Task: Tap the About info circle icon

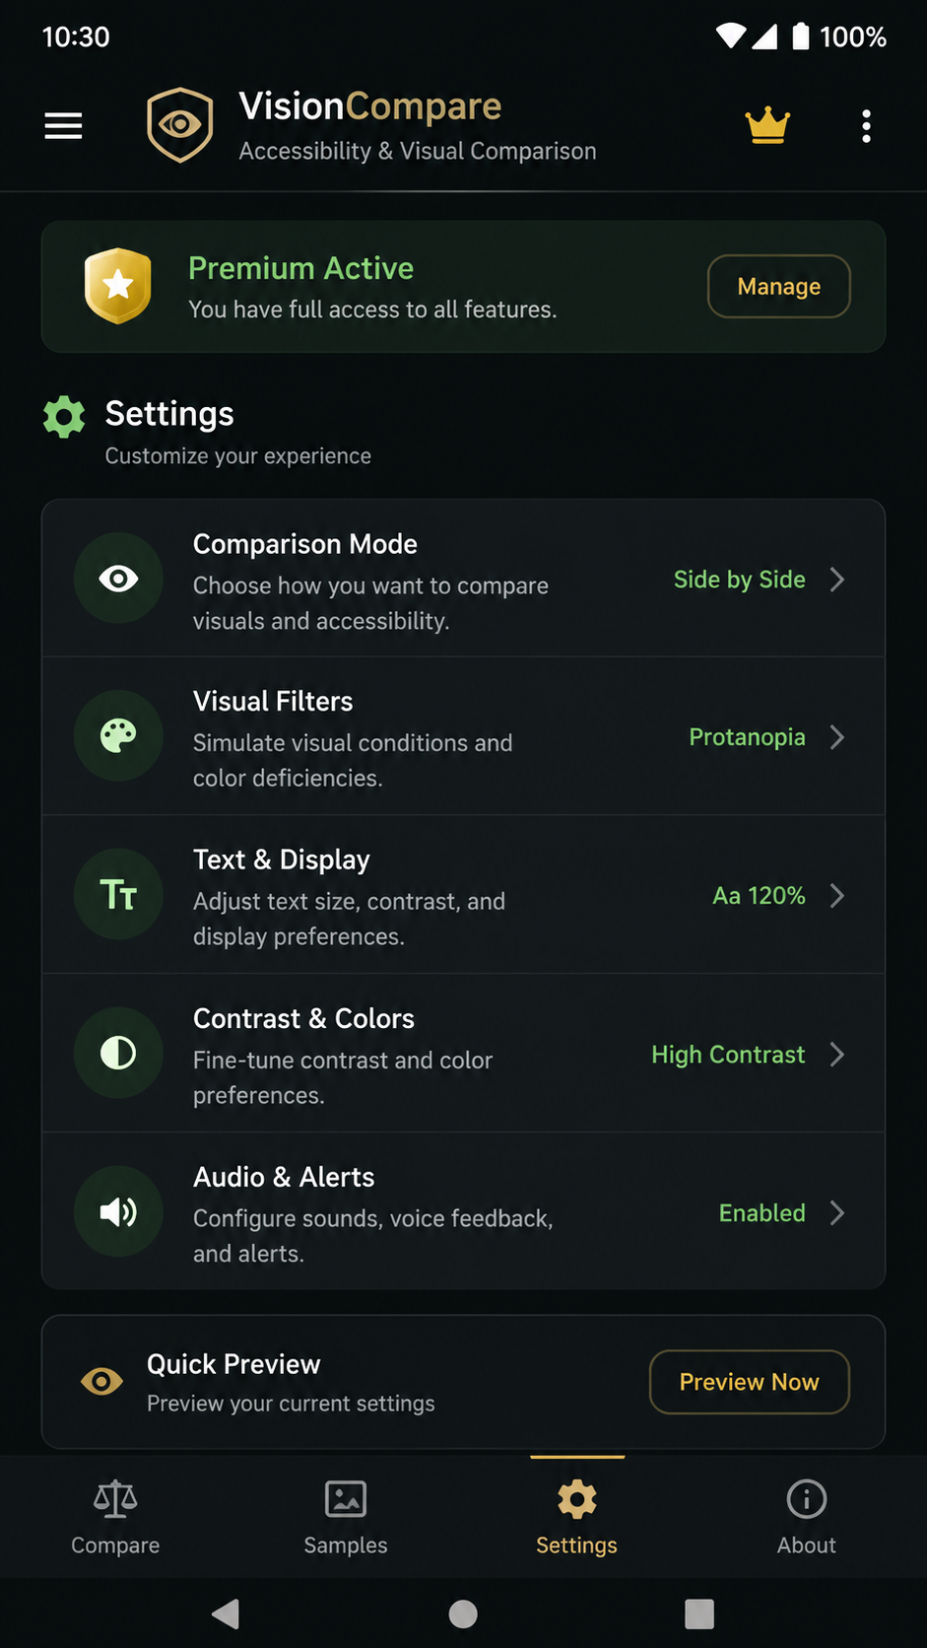Action: click(807, 1499)
